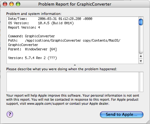
Task: Click the blue scrollbar thumb in report pane
Action: coord(141,22)
